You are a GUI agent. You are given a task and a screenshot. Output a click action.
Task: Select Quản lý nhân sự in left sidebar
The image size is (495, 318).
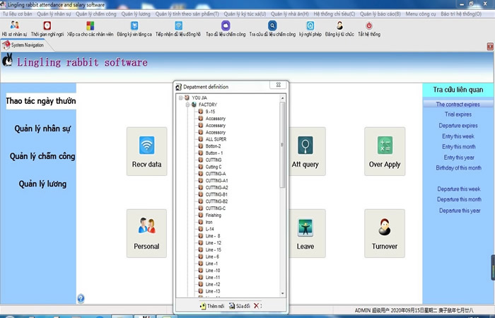point(42,129)
